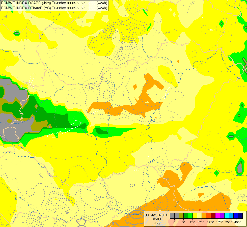Click the 'ECMWF-INDEX DThetaE (°C)' title line
Viewport: 247px width, 227px height.
point(54,8)
